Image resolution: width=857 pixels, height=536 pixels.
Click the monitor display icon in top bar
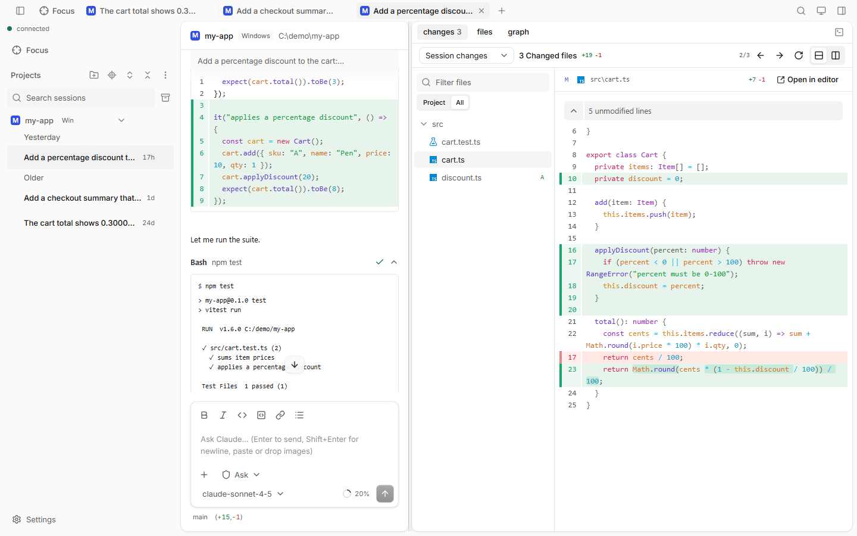(821, 11)
